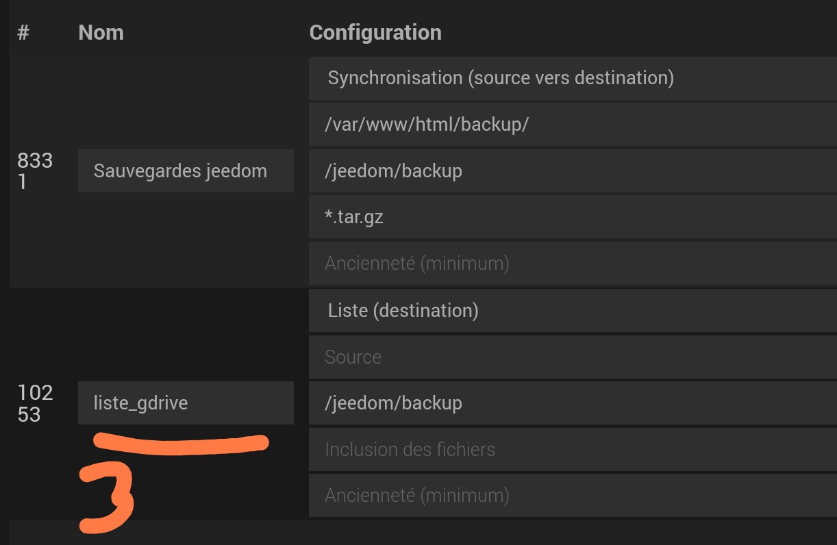Image resolution: width=837 pixels, height=545 pixels.
Task: Edit the /var/www/html/backup/ source path field
Action: click(573, 125)
